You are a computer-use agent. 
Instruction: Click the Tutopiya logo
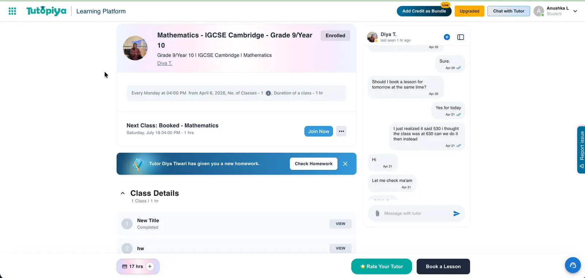point(46,11)
